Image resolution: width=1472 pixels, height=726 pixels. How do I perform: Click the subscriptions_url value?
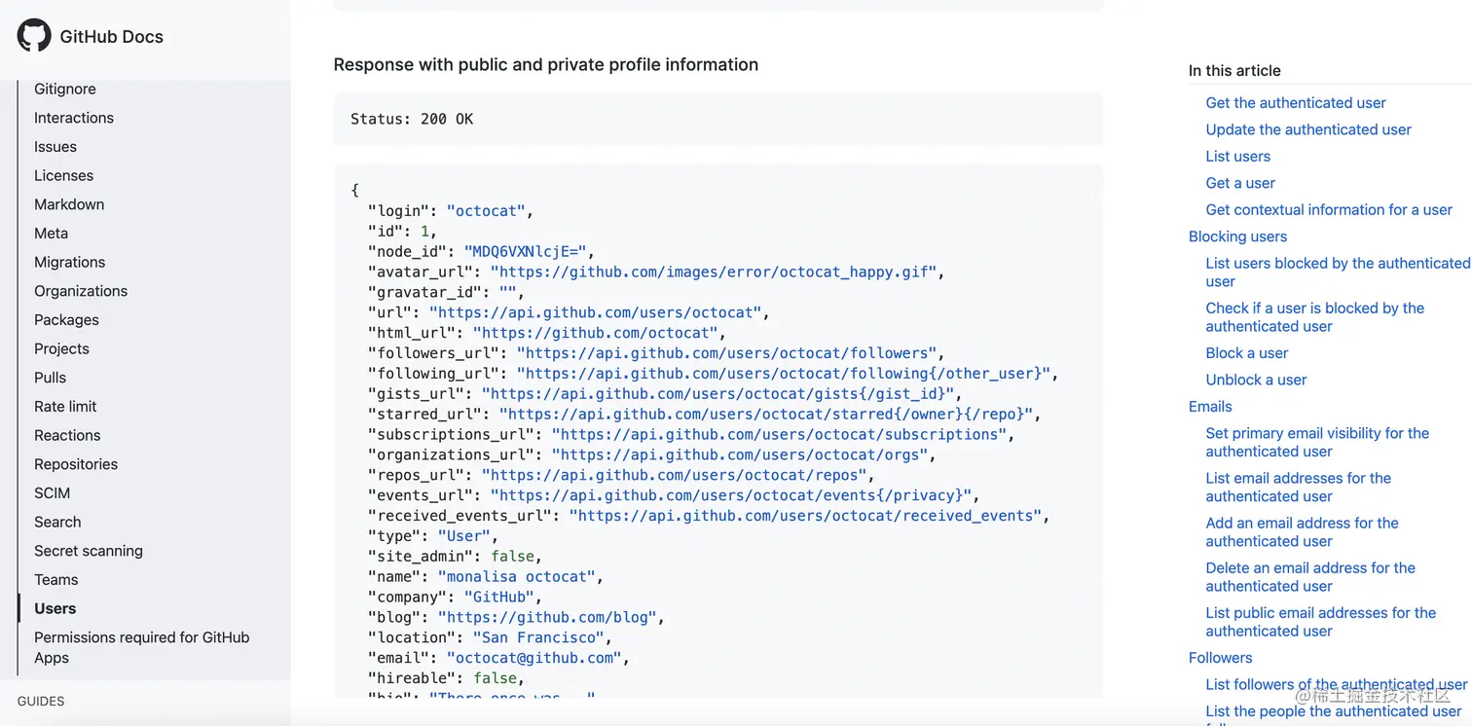click(780, 434)
